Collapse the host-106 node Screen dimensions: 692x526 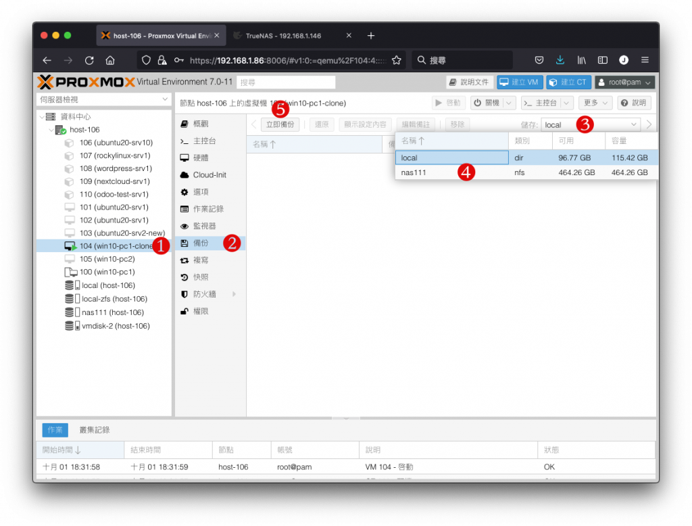(x=51, y=130)
